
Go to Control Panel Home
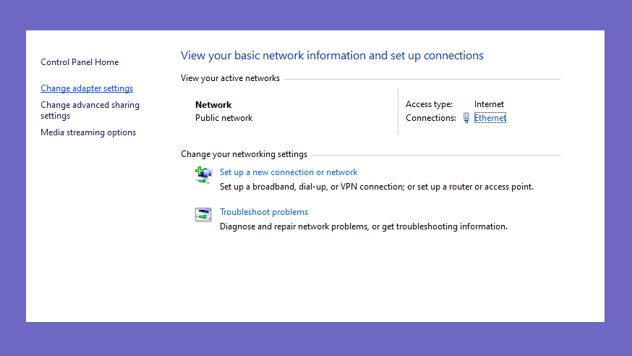80,62
